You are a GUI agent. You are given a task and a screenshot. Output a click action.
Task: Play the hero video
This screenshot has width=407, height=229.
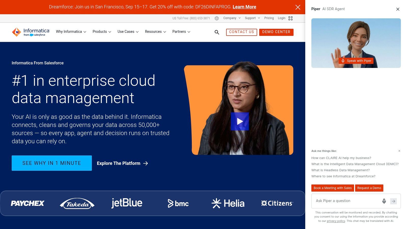(240, 121)
